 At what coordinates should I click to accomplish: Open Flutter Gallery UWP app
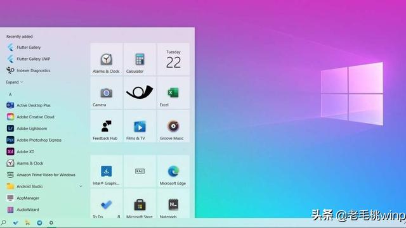pyautogui.click(x=29, y=59)
